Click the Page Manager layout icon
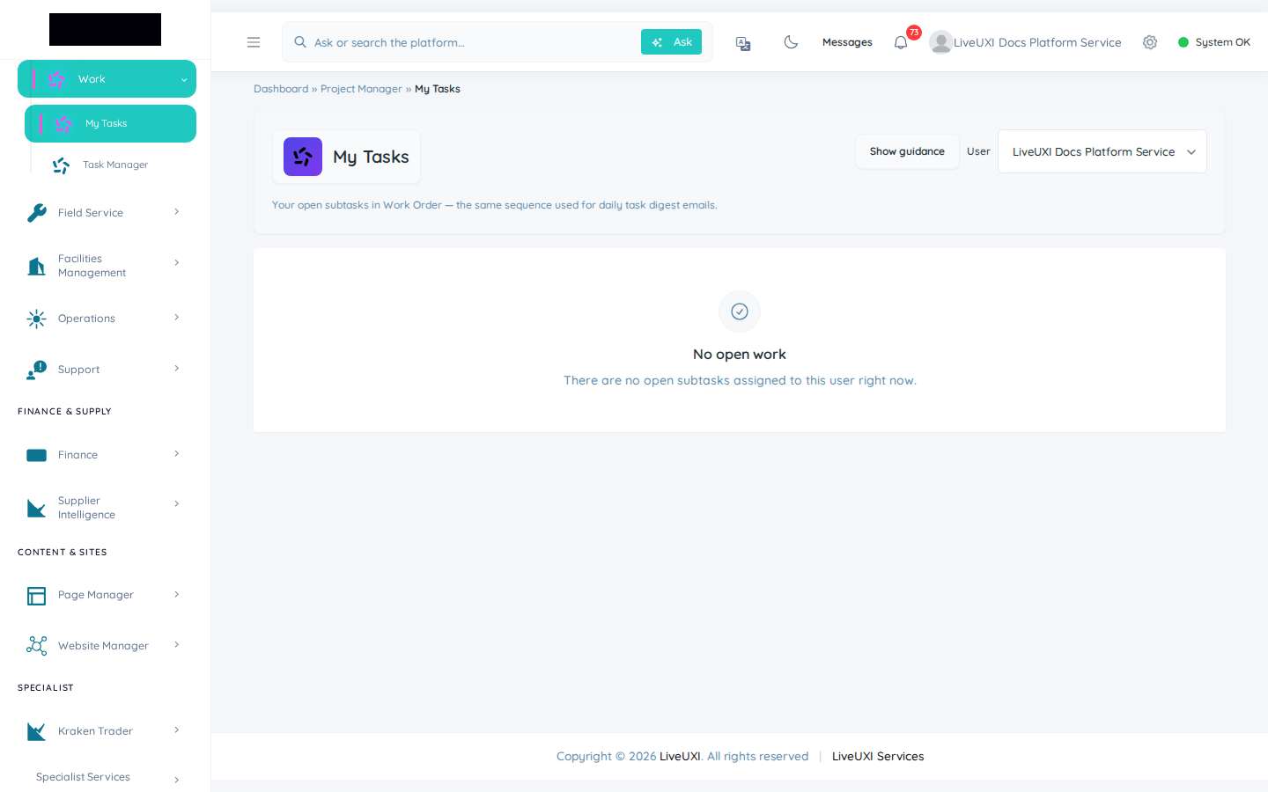Viewport: 1268px width, 792px height. pos(37,596)
